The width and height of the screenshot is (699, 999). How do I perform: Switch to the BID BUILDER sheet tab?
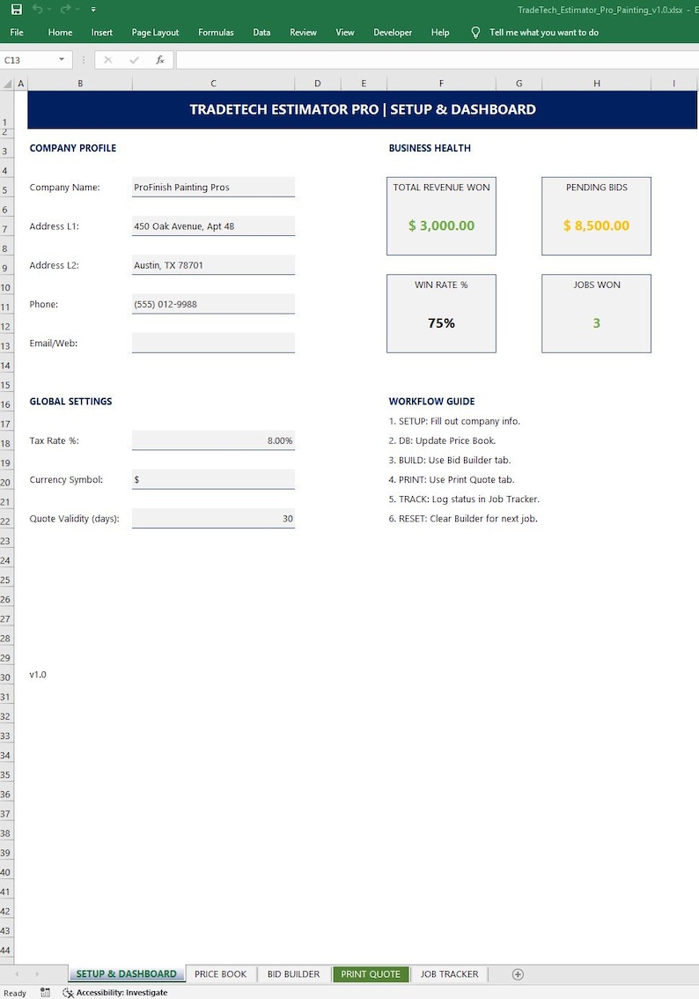293,974
